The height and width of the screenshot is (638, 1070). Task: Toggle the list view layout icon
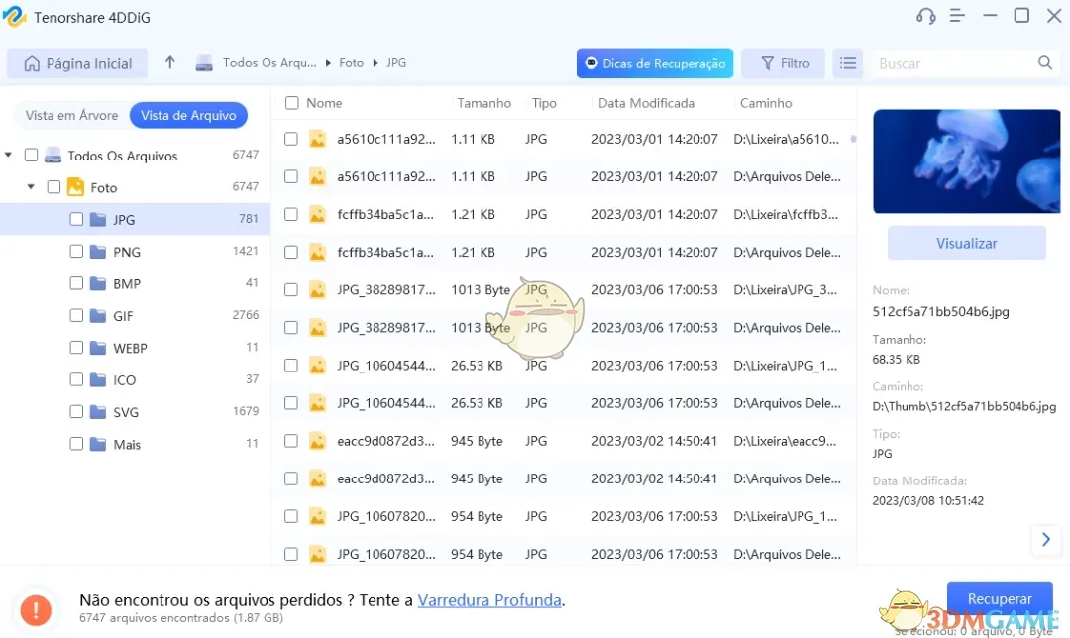tap(847, 62)
